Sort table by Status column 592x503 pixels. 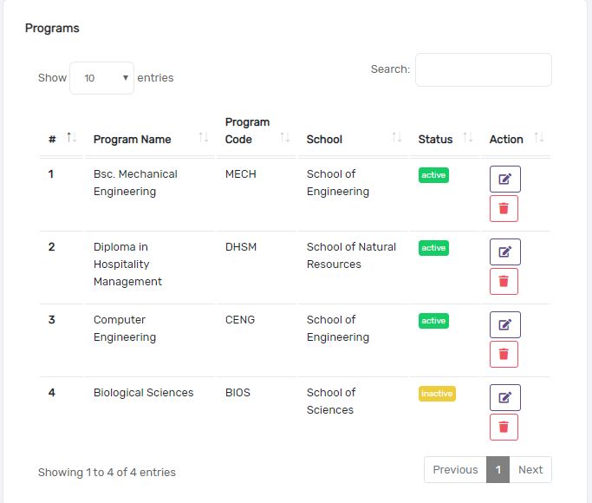point(435,139)
